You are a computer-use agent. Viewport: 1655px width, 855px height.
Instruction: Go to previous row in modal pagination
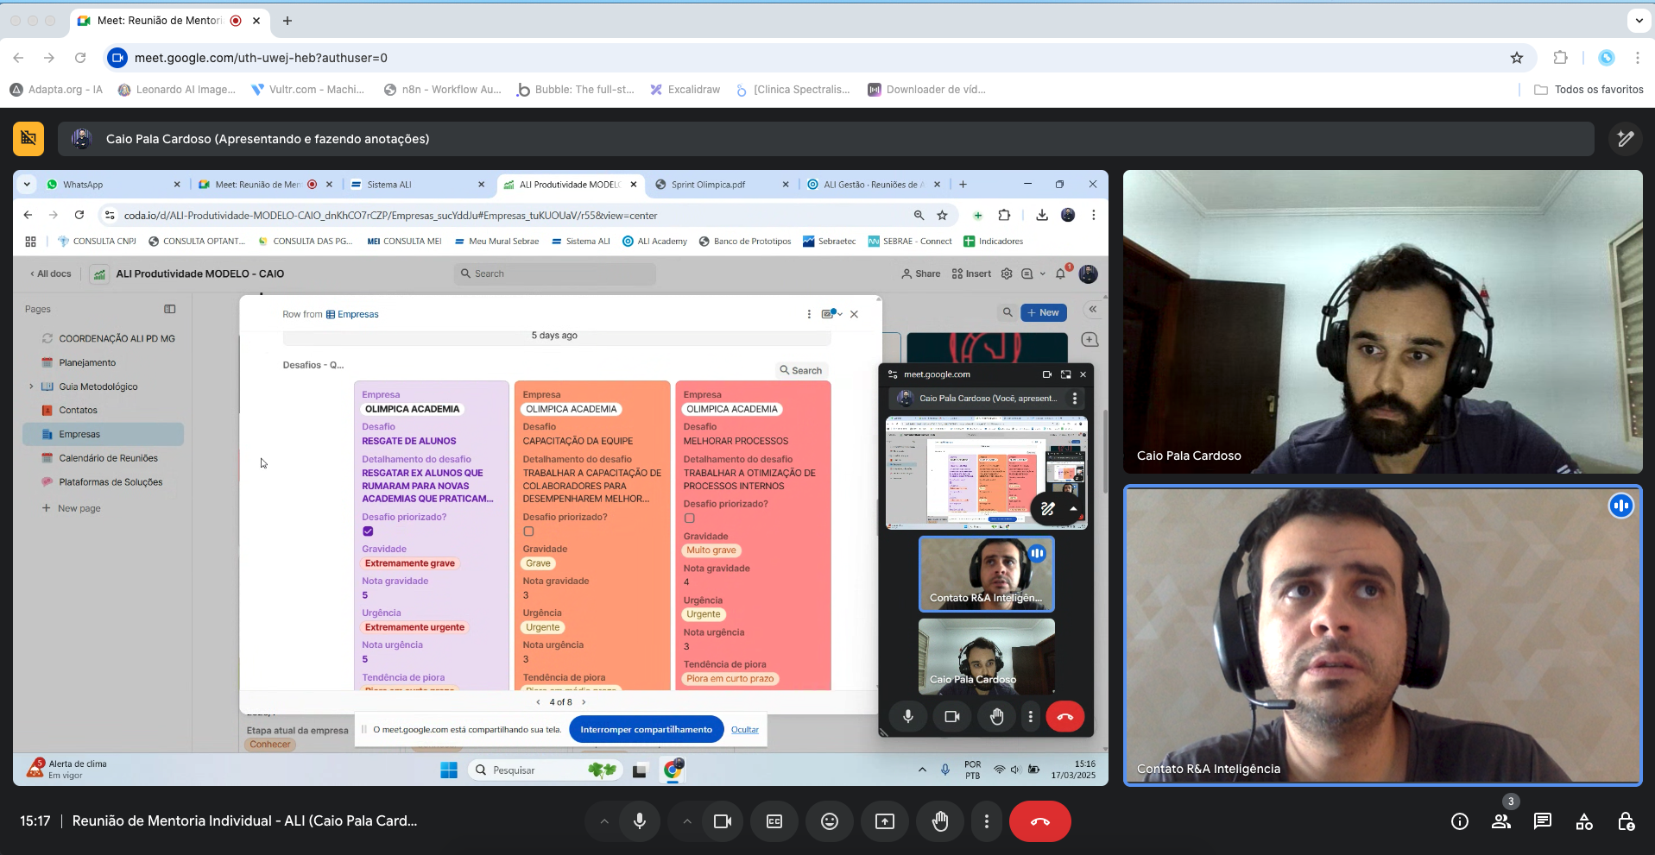538,702
